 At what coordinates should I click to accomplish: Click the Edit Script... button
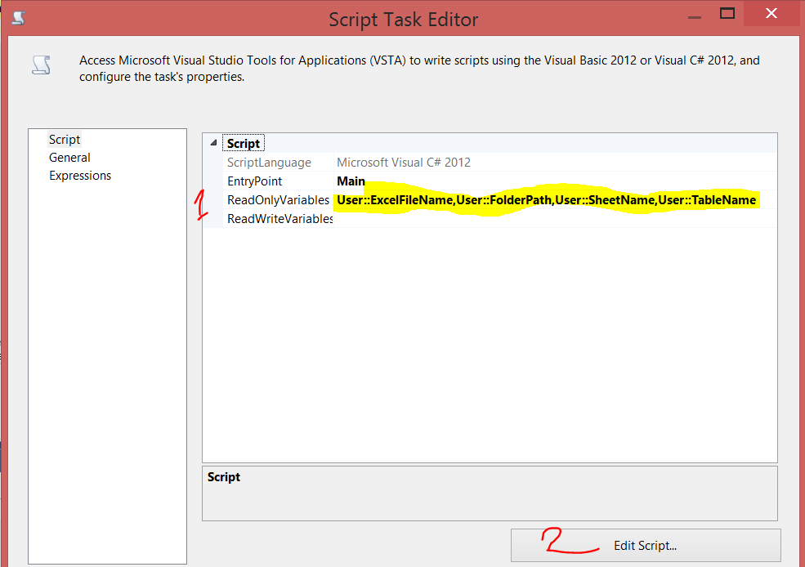click(645, 545)
